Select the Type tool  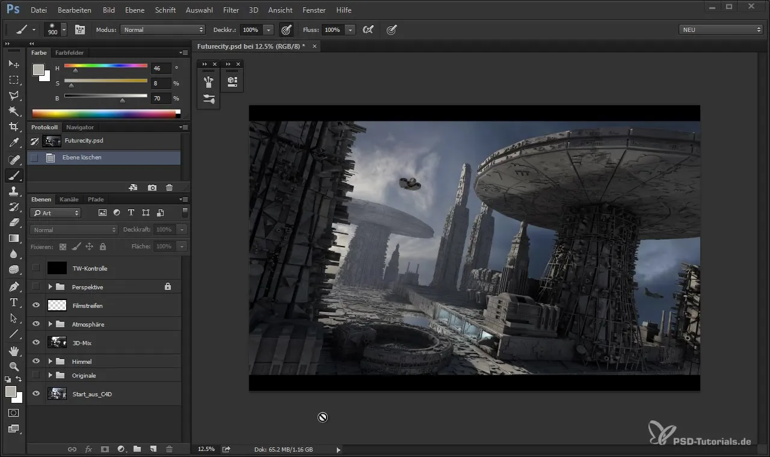(13, 302)
